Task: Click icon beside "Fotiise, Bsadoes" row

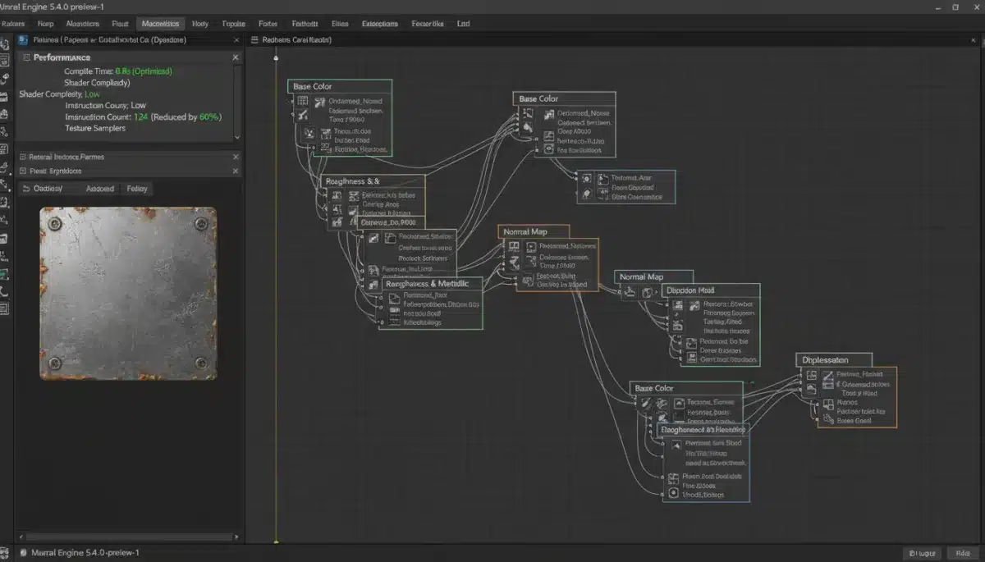Action: tap(325, 149)
